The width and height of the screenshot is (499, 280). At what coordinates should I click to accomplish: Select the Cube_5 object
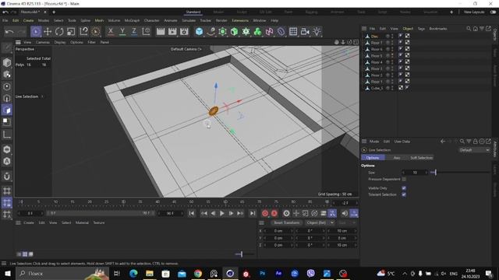click(377, 88)
